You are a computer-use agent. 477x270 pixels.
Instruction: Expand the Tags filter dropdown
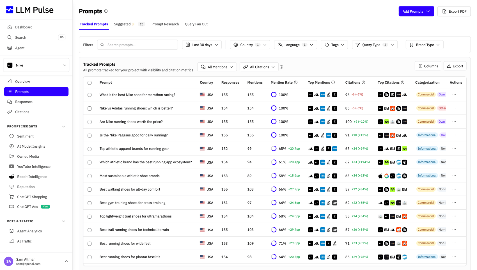(x=334, y=45)
